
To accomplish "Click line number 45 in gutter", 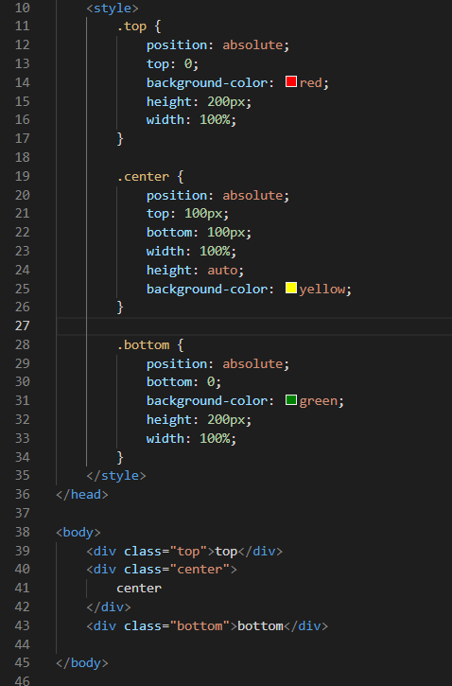I will click(23, 662).
